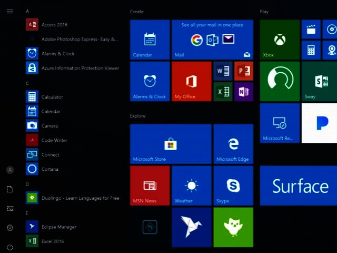The image size is (337, 253).
Task: Open the user account icon
Action: (10, 170)
